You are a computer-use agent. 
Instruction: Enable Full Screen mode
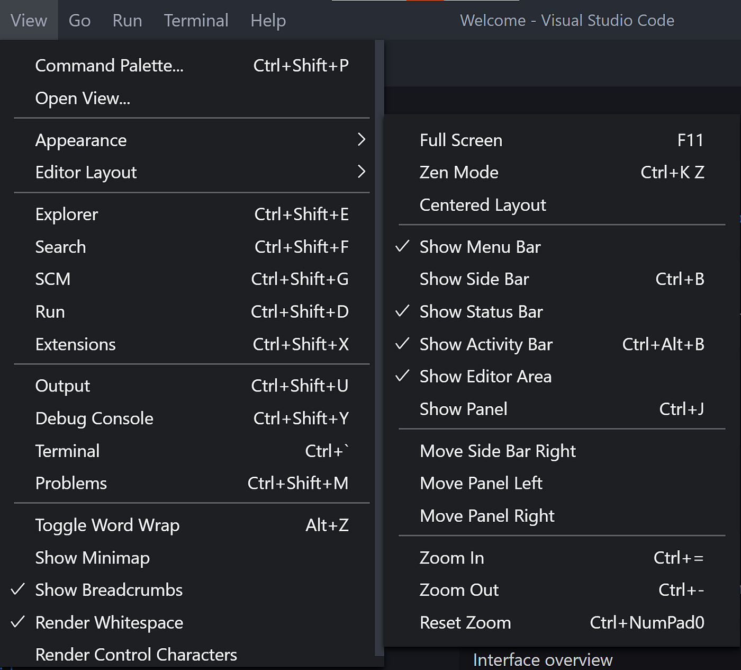point(562,140)
